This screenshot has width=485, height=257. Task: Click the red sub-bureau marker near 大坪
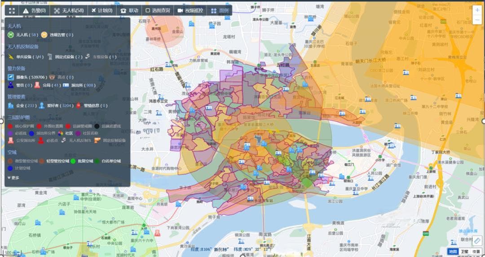(x=158, y=233)
